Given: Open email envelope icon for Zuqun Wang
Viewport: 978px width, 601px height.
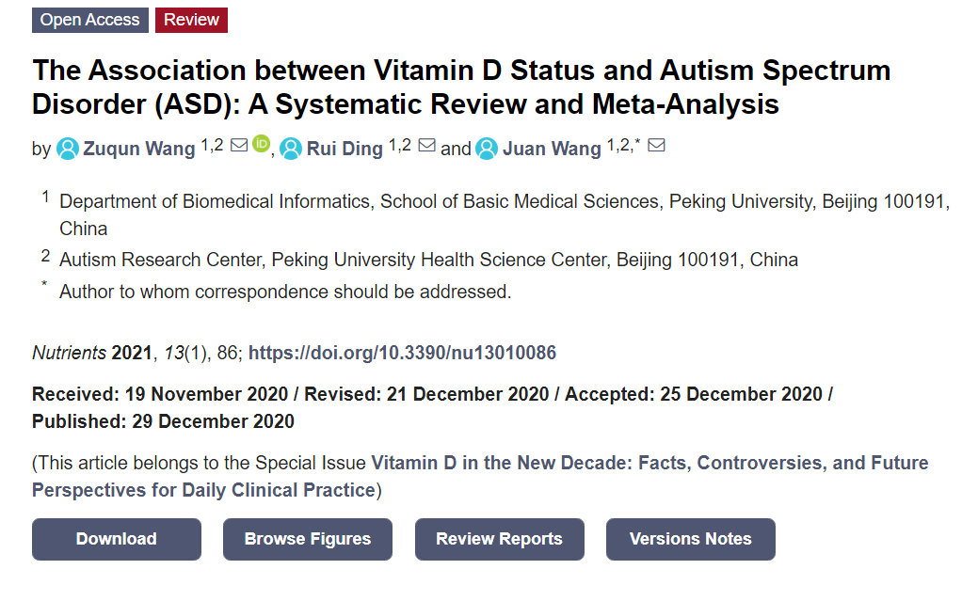Looking at the screenshot, I should [239, 145].
